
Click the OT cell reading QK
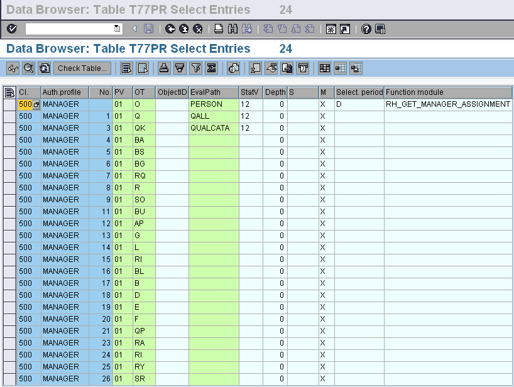click(x=144, y=128)
